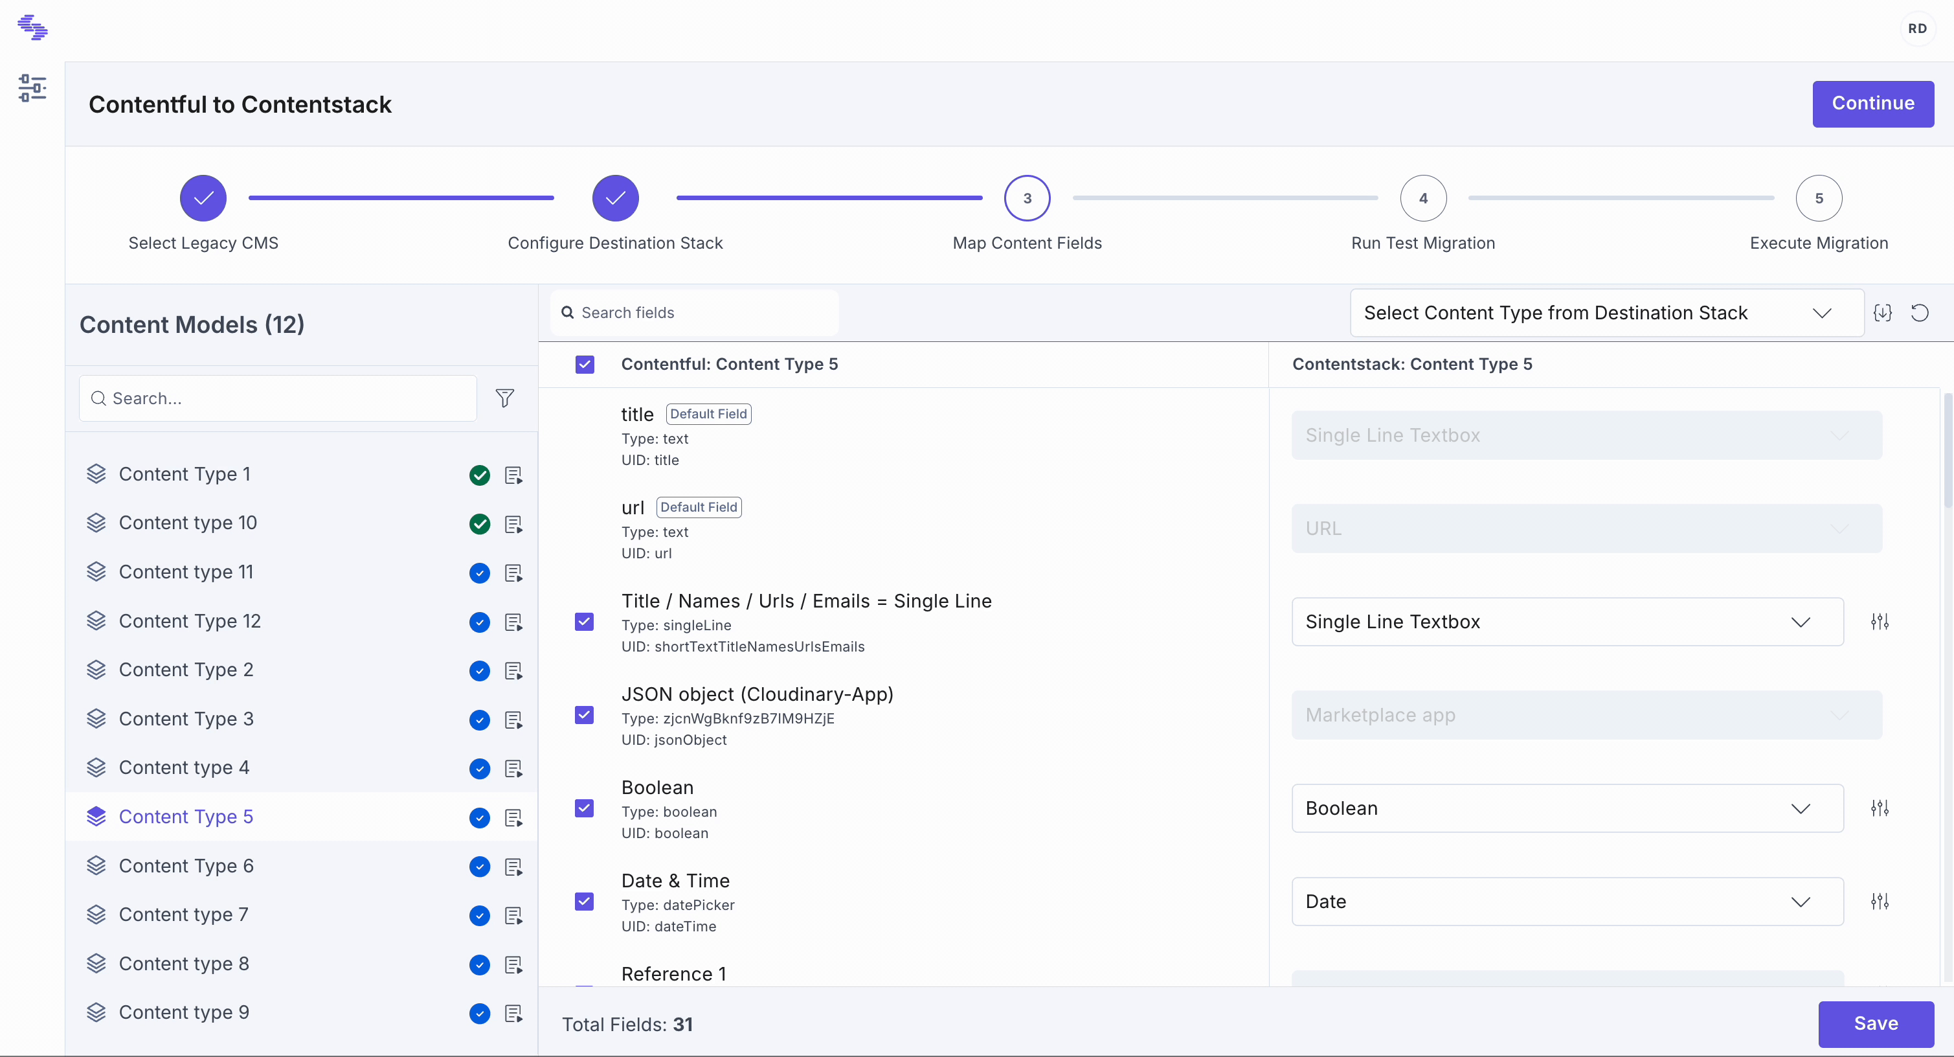Screen dimensions: 1954x1057
Task: Open advanced settings for Single Line Textbox field
Action: coord(1880,622)
